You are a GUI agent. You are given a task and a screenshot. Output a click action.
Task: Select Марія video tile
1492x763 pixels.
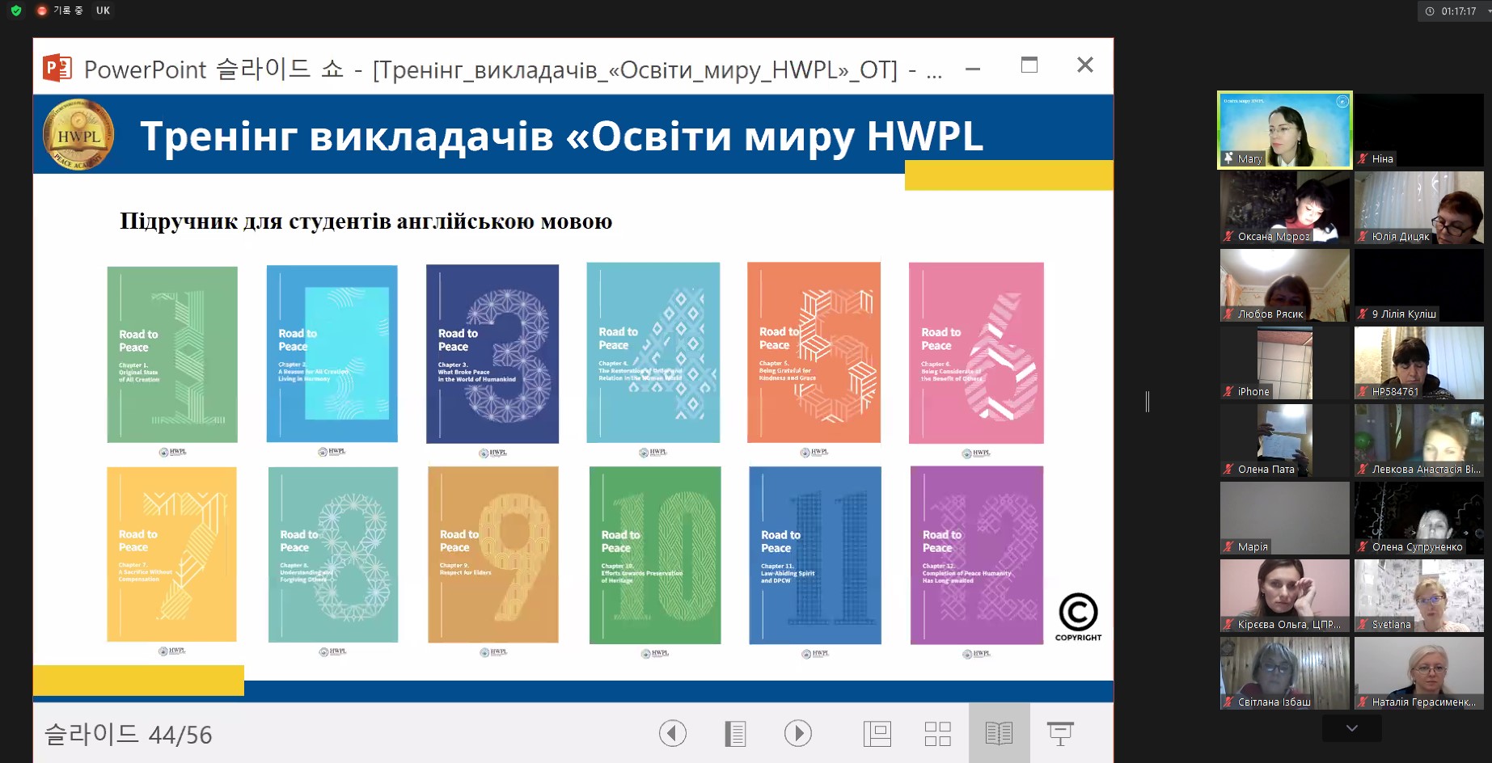(1285, 518)
